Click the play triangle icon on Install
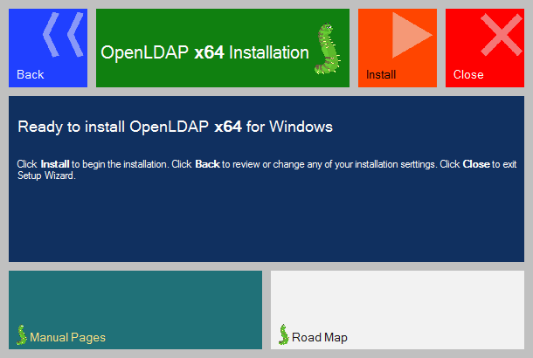Viewport: 533px width, 358px height. (x=412, y=35)
